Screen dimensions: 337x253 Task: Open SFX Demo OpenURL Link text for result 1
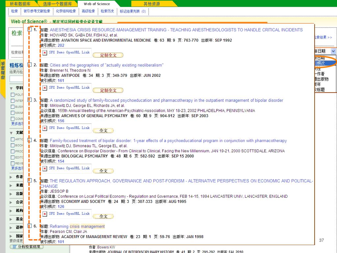(x=69, y=52)
